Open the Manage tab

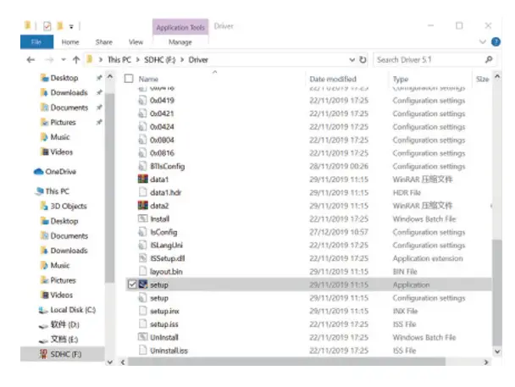coord(180,42)
